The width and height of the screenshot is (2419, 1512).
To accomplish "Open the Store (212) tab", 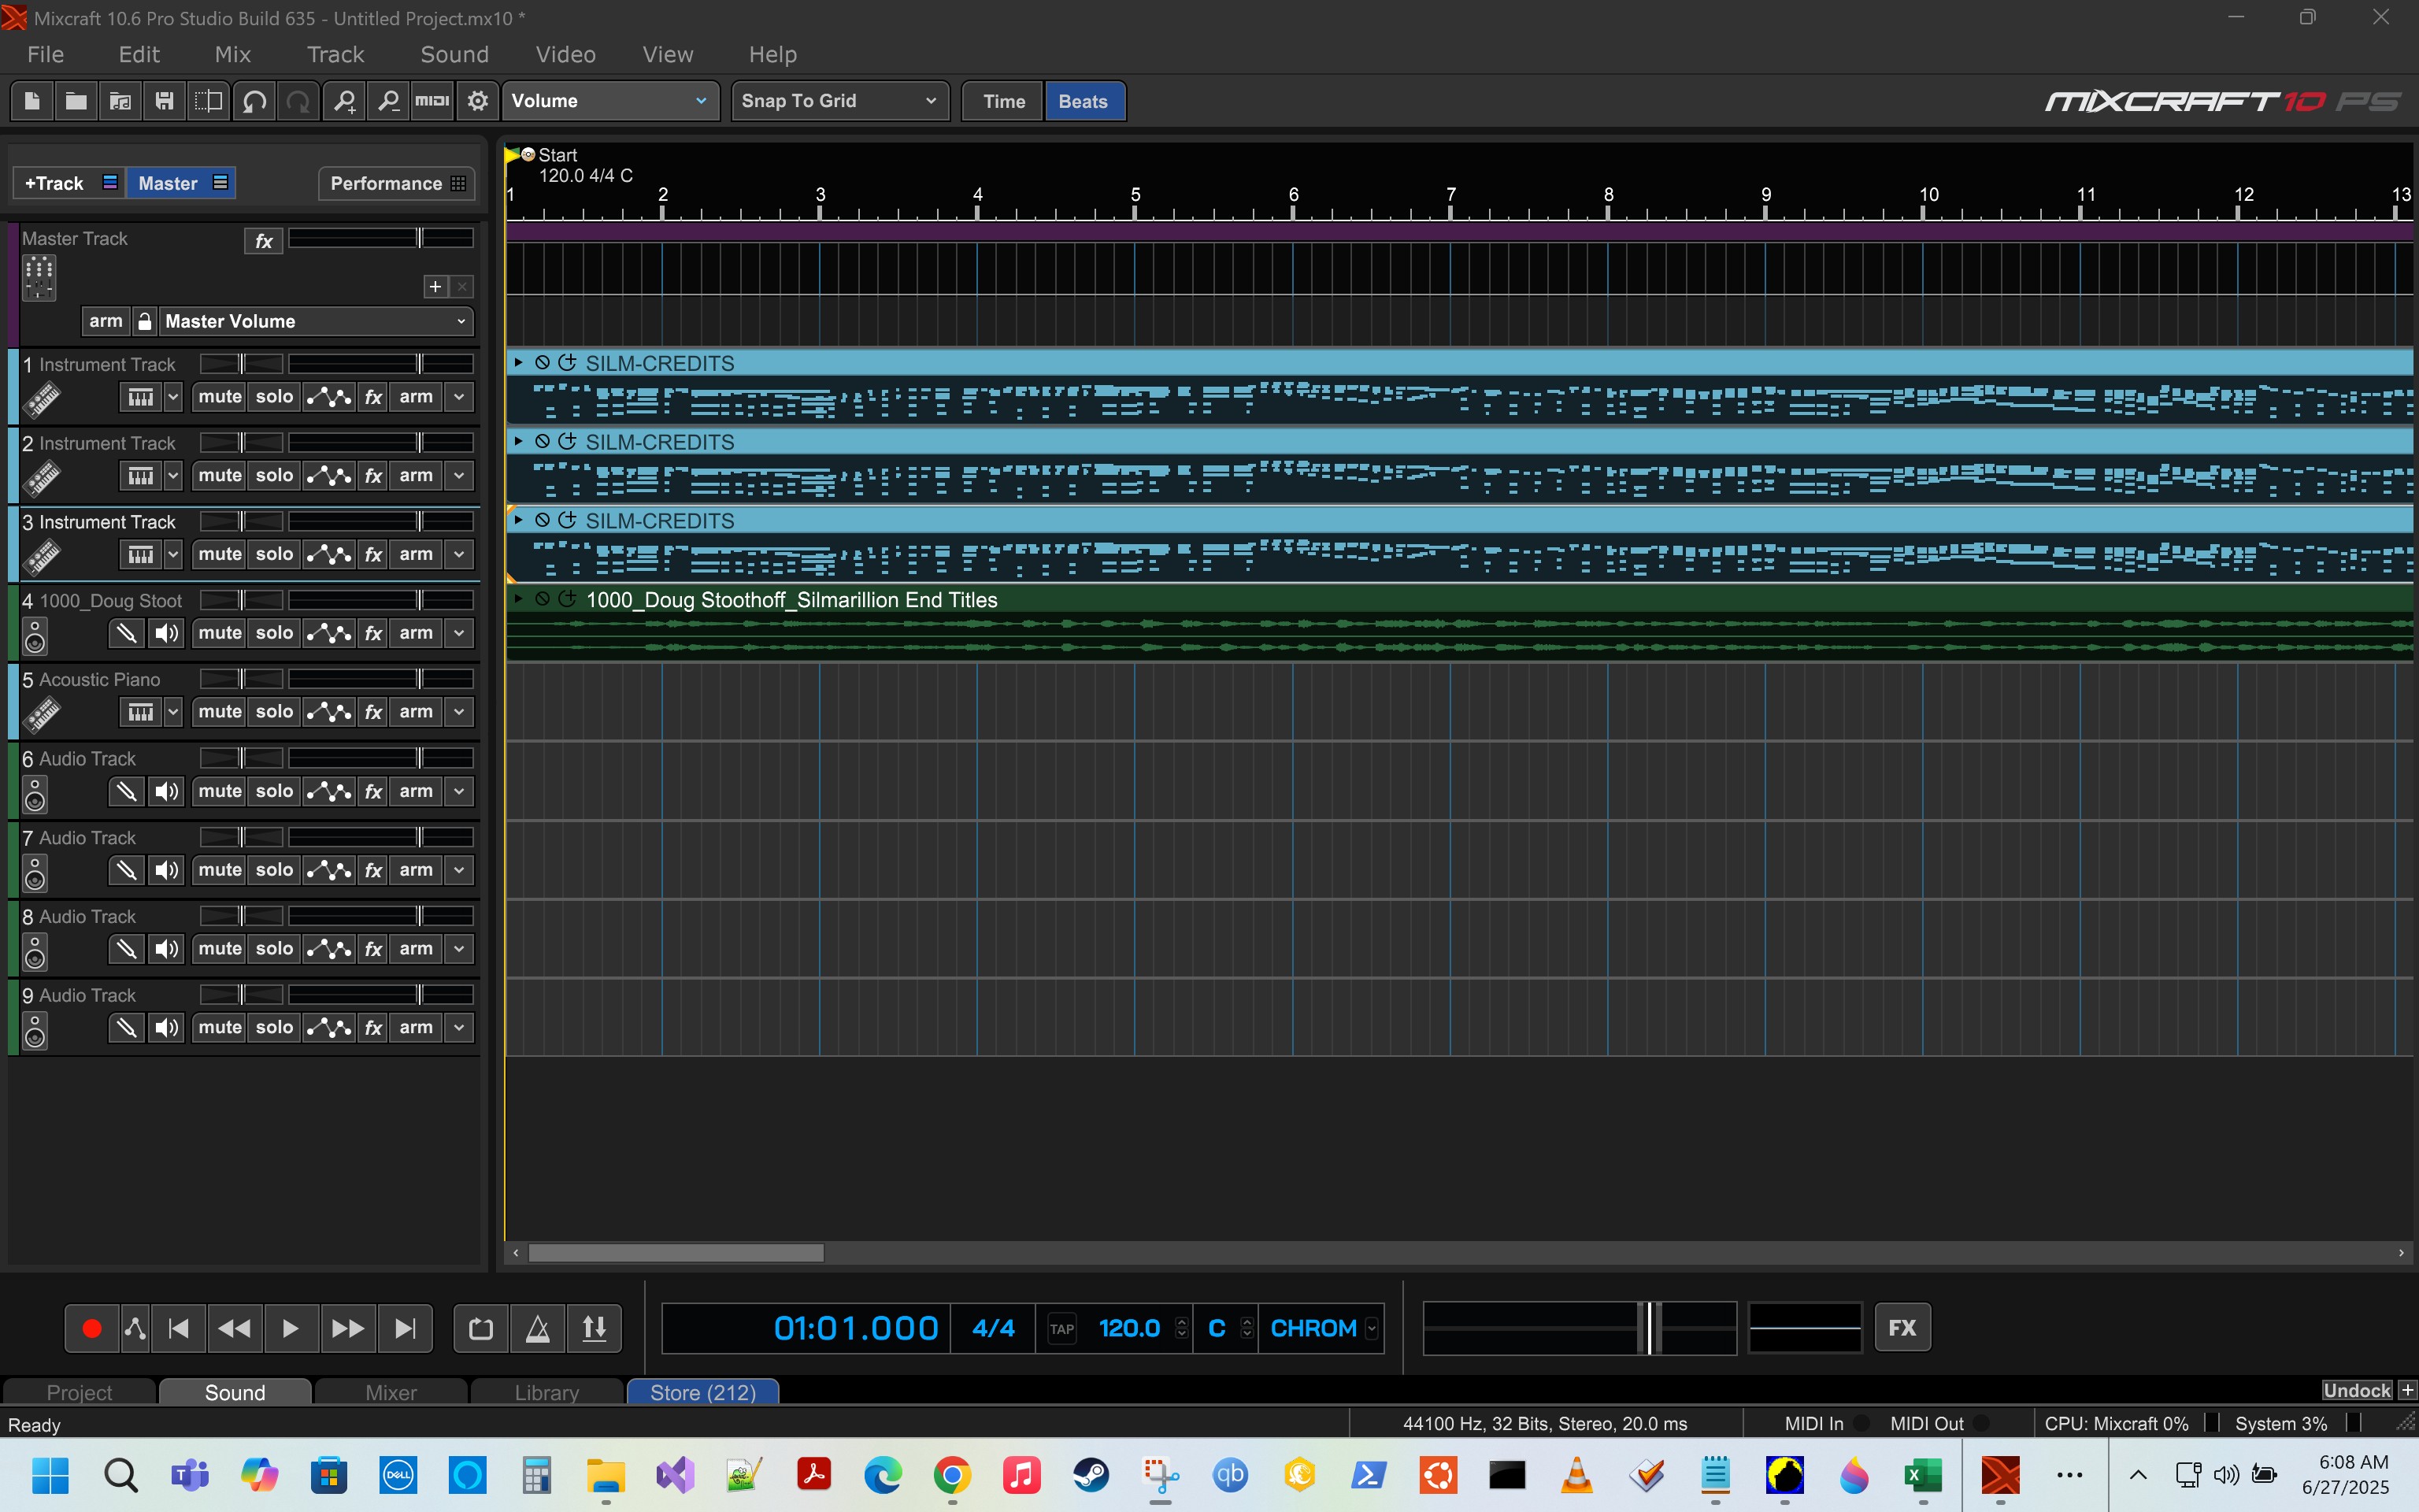I will [x=702, y=1392].
